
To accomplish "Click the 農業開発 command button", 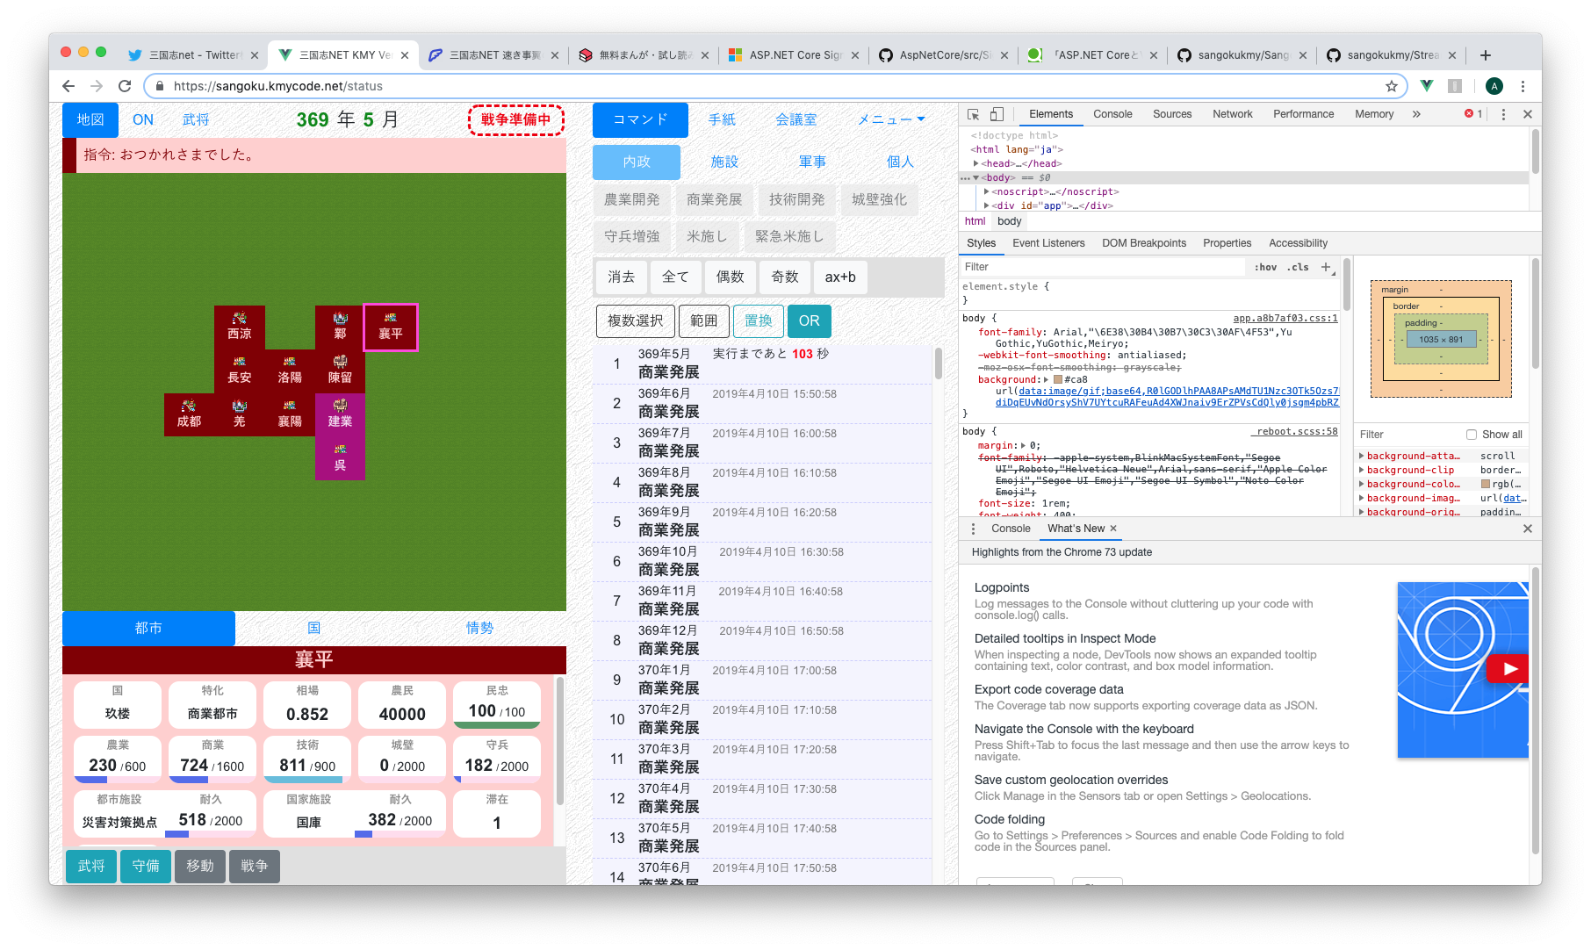I will (x=631, y=199).
